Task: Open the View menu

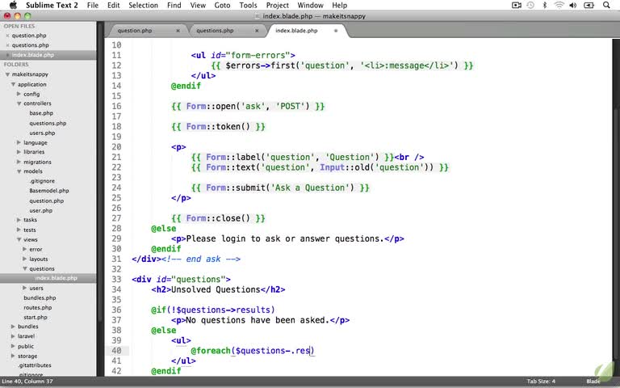Action: [198, 5]
